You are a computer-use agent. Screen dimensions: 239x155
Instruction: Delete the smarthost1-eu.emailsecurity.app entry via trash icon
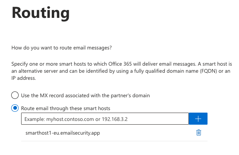[x=198, y=133]
